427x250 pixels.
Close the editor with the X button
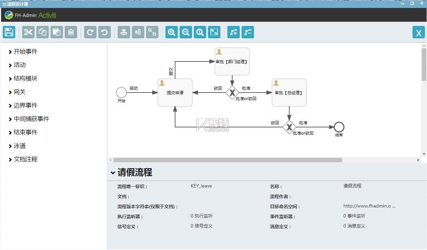419,32
